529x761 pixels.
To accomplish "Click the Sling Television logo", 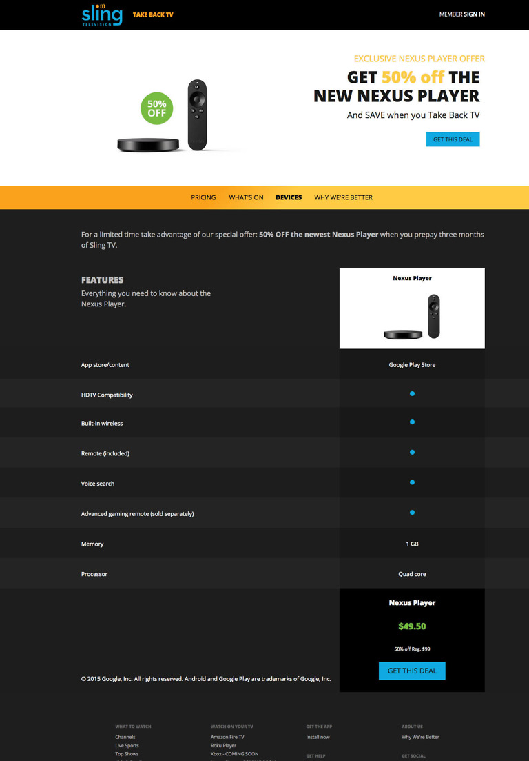I will tap(102, 14).
